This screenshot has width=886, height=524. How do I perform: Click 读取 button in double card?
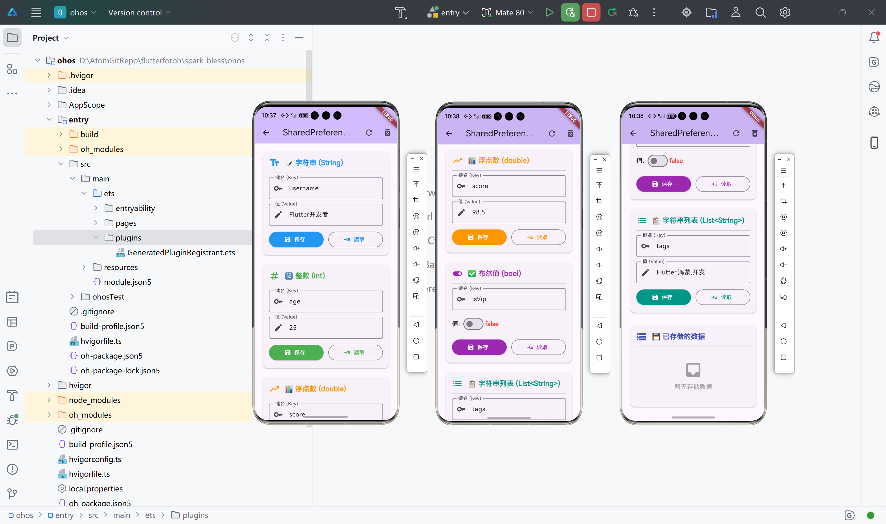tap(538, 237)
